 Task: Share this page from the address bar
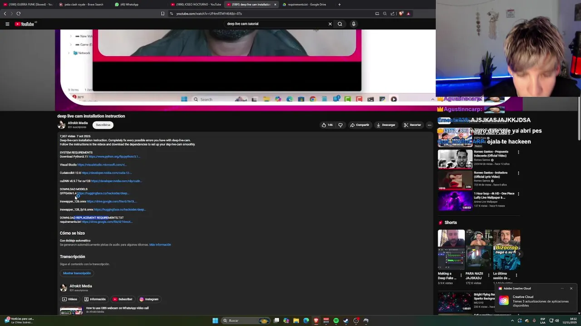pyautogui.click(x=393, y=14)
